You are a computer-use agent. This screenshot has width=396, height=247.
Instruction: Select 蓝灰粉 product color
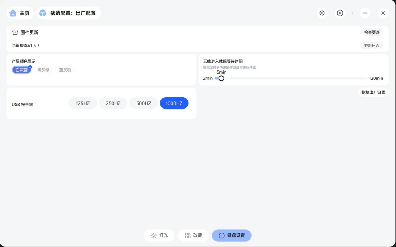point(65,70)
